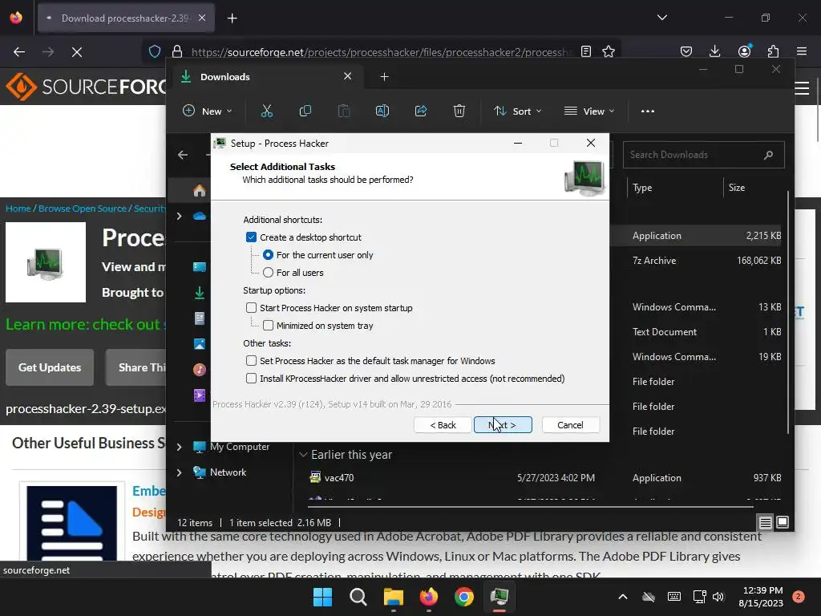Add a new tab in Explorer

[384, 77]
